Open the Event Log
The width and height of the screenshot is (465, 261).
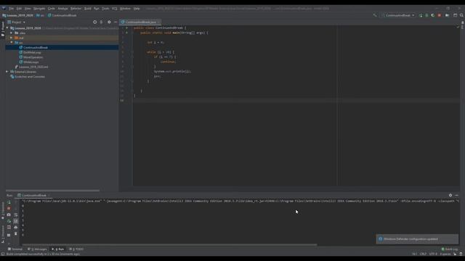(450, 249)
